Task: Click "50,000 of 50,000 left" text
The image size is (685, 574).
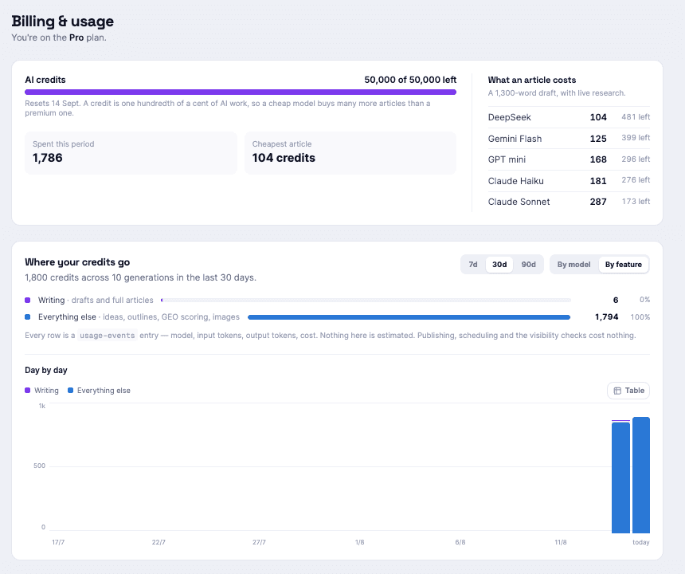Action: coord(410,80)
